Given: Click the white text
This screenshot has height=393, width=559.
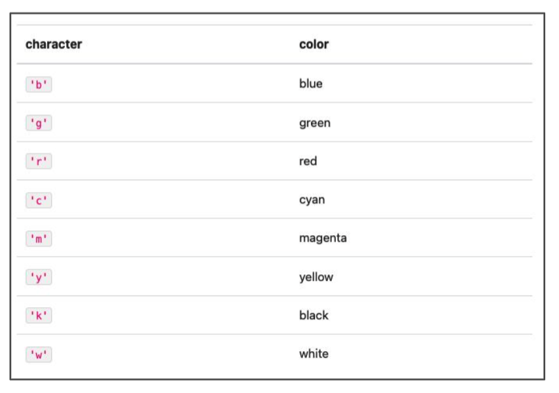Looking at the screenshot, I should tap(314, 354).
